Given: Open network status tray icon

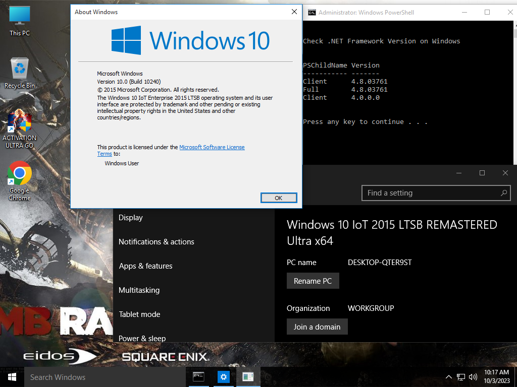Looking at the screenshot, I should [461, 377].
